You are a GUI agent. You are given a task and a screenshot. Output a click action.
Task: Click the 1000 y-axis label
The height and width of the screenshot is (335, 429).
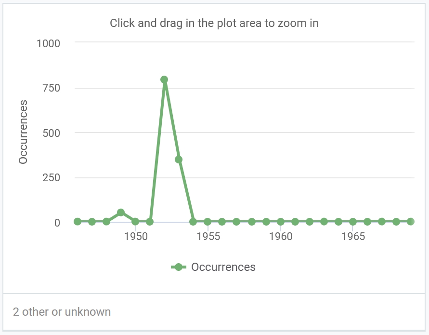pyautogui.click(x=48, y=43)
